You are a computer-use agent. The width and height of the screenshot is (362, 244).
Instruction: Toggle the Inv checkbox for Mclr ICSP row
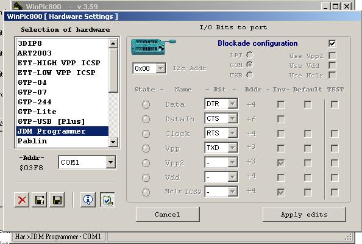click(281, 192)
